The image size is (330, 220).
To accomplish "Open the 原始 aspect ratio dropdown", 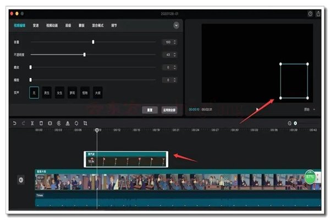I will 310,109.
